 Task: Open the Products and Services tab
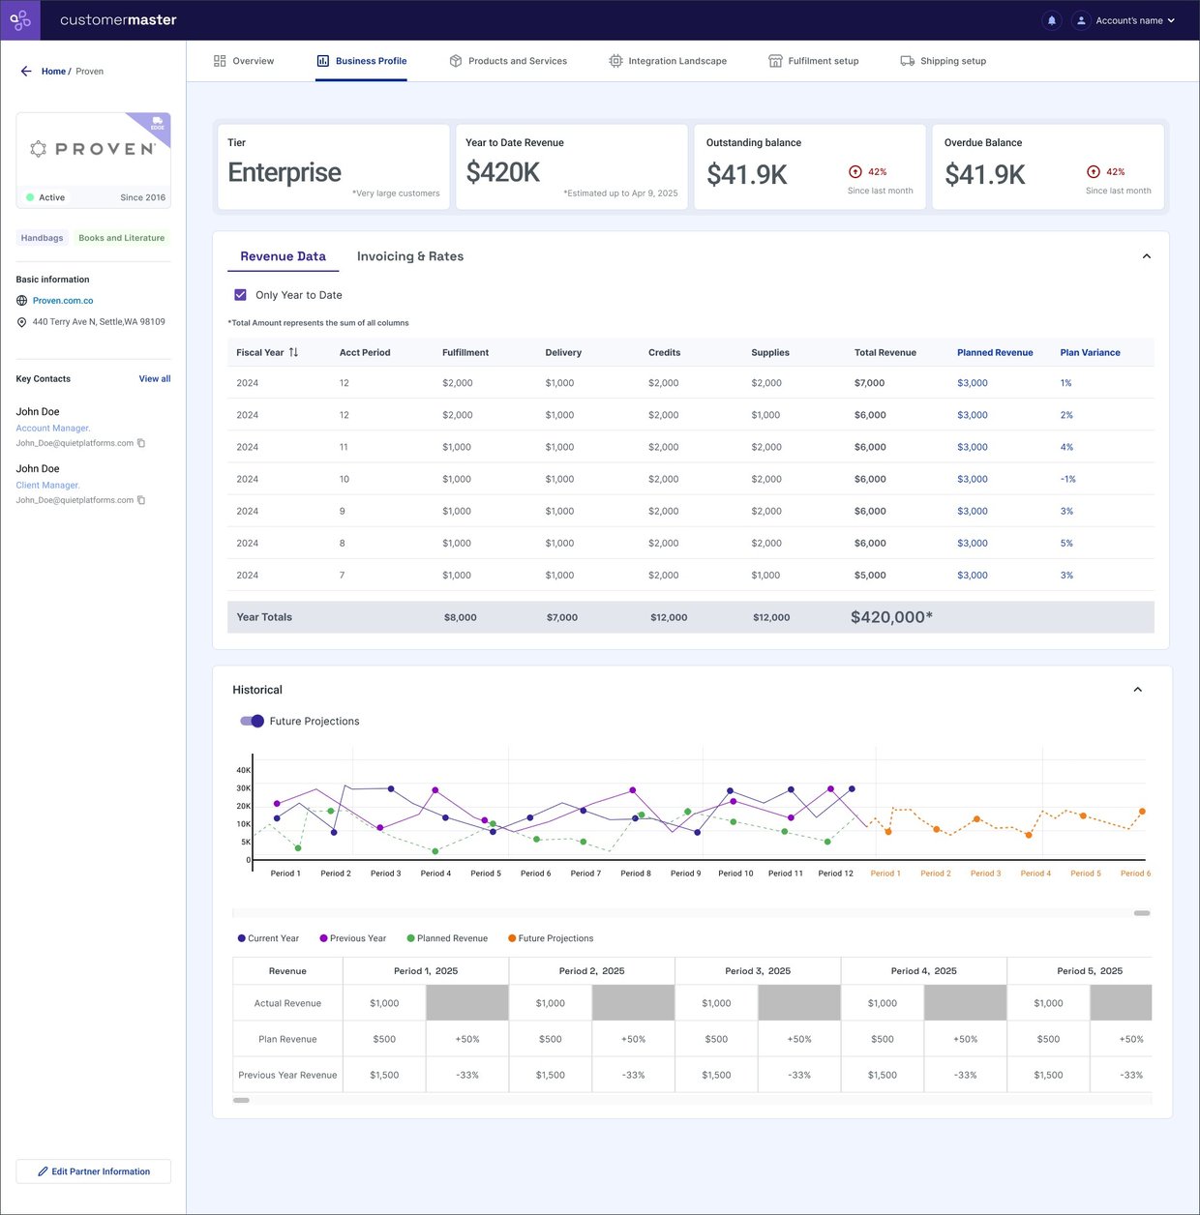point(508,61)
